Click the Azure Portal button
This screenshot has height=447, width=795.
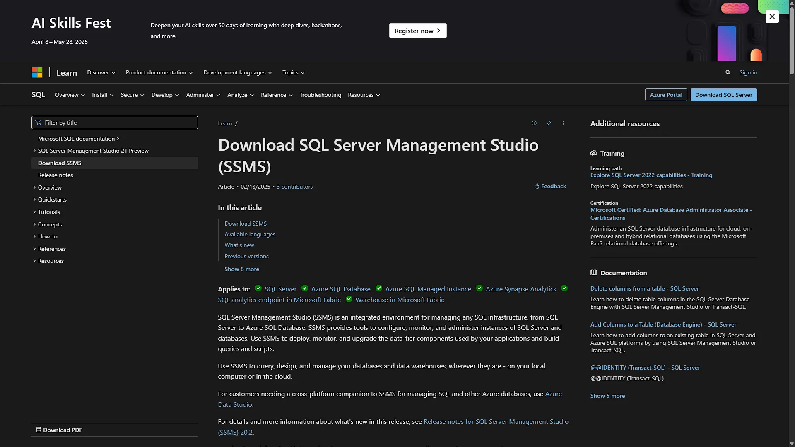point(666,95)
